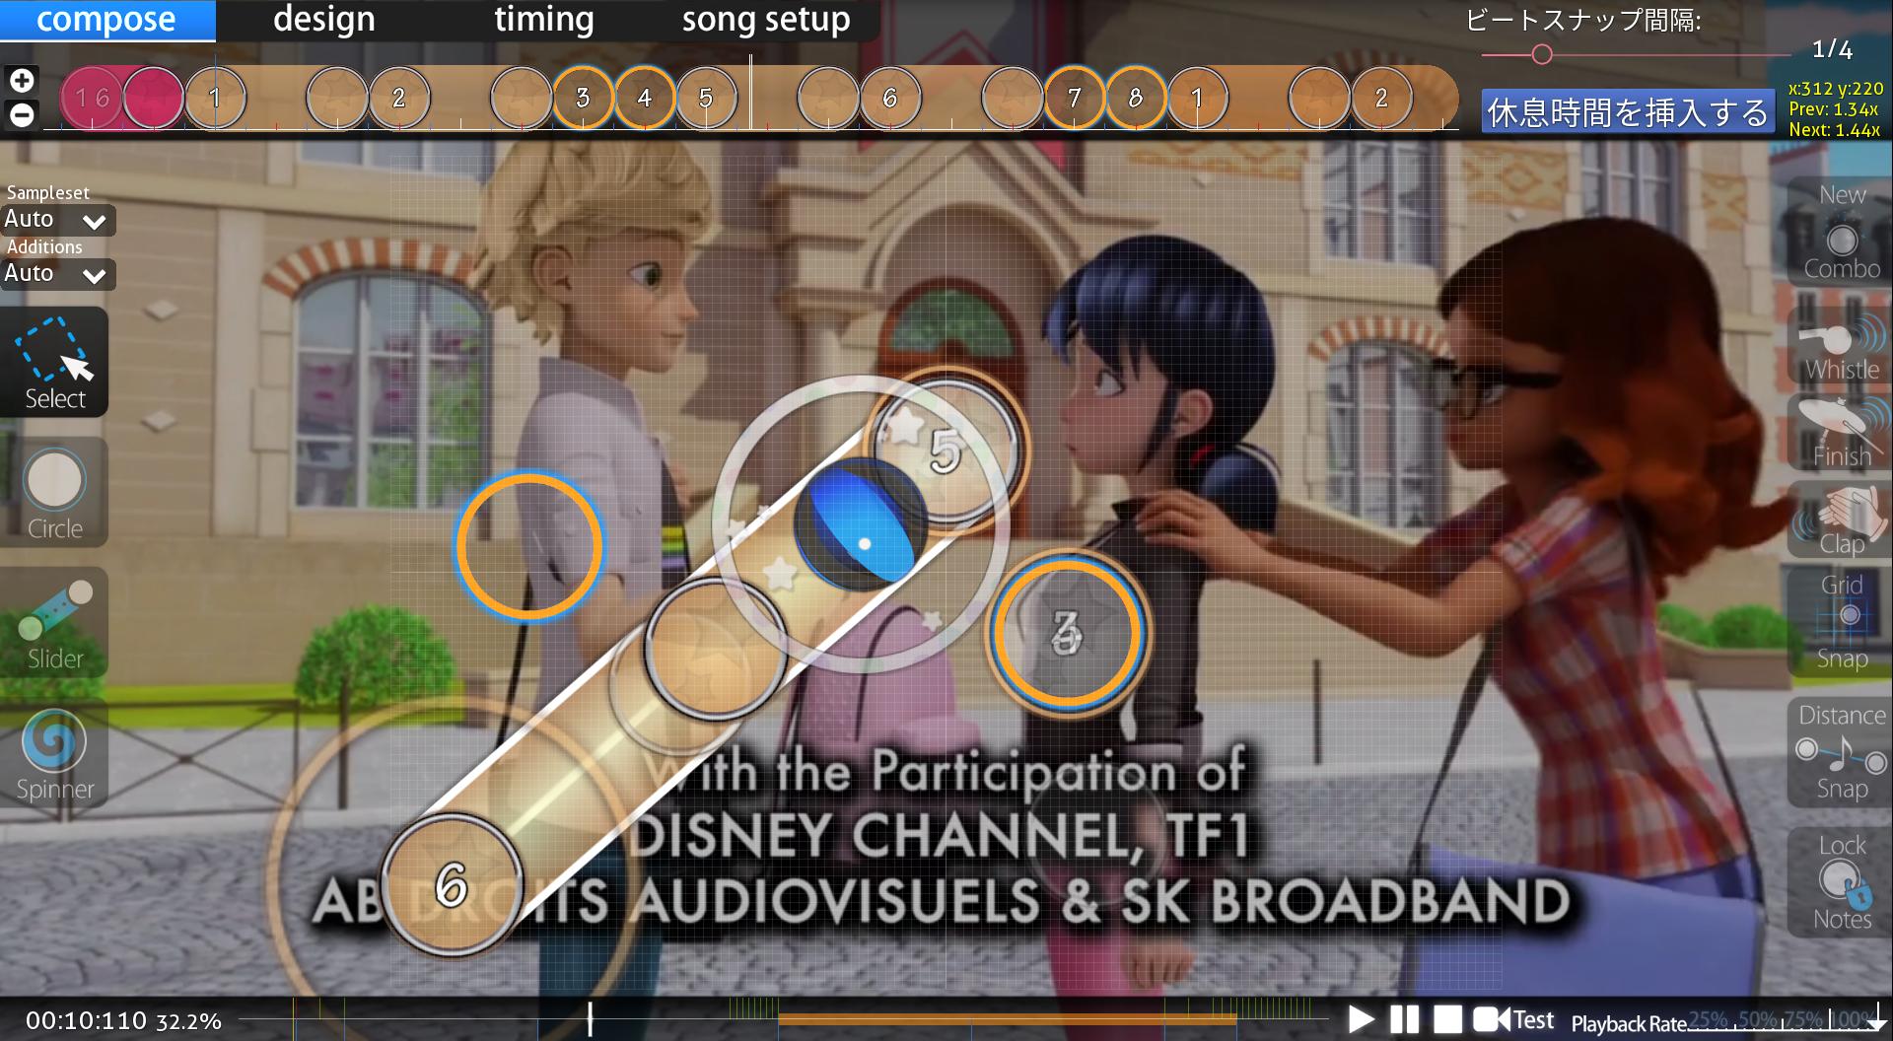This screenshot has width=1893, height=1041.
Task: Toggle Lock Notes
Action: coord(1841,881)
